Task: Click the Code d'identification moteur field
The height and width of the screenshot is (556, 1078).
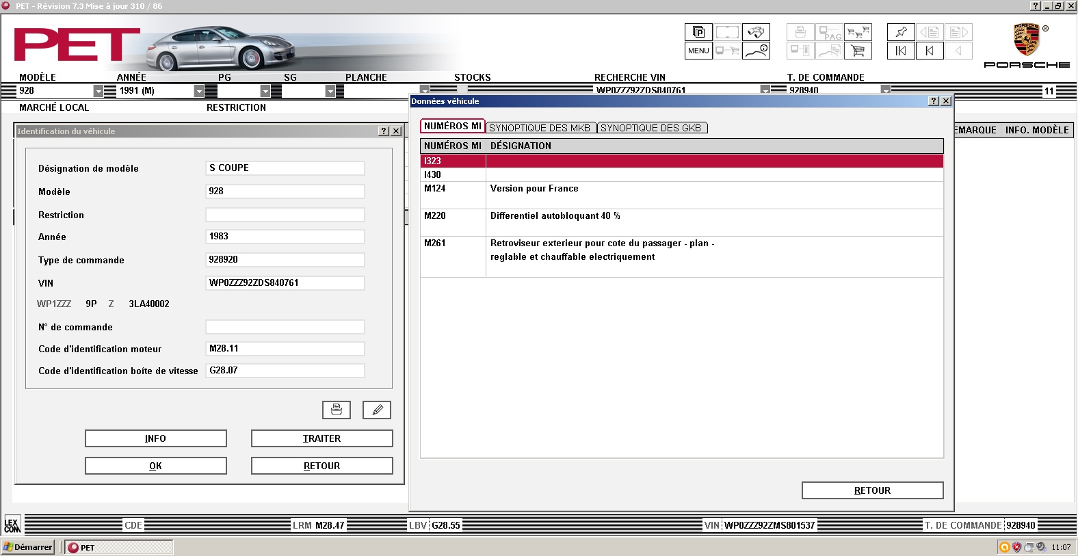Action: [285, 349]
